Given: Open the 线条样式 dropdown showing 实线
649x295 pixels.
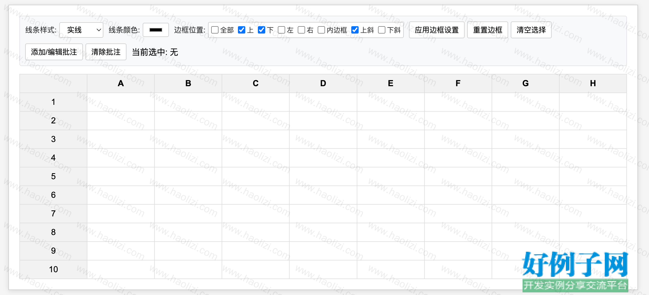Looking at the screenshot, I should coord(81,30).
